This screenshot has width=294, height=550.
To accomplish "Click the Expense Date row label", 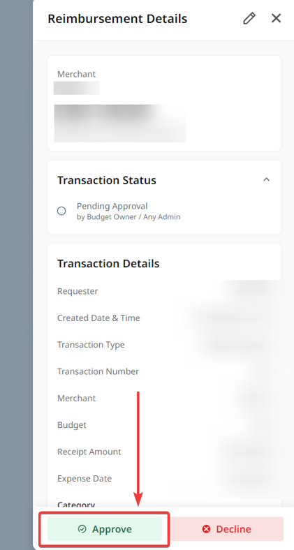I will [x=84, y=478].
